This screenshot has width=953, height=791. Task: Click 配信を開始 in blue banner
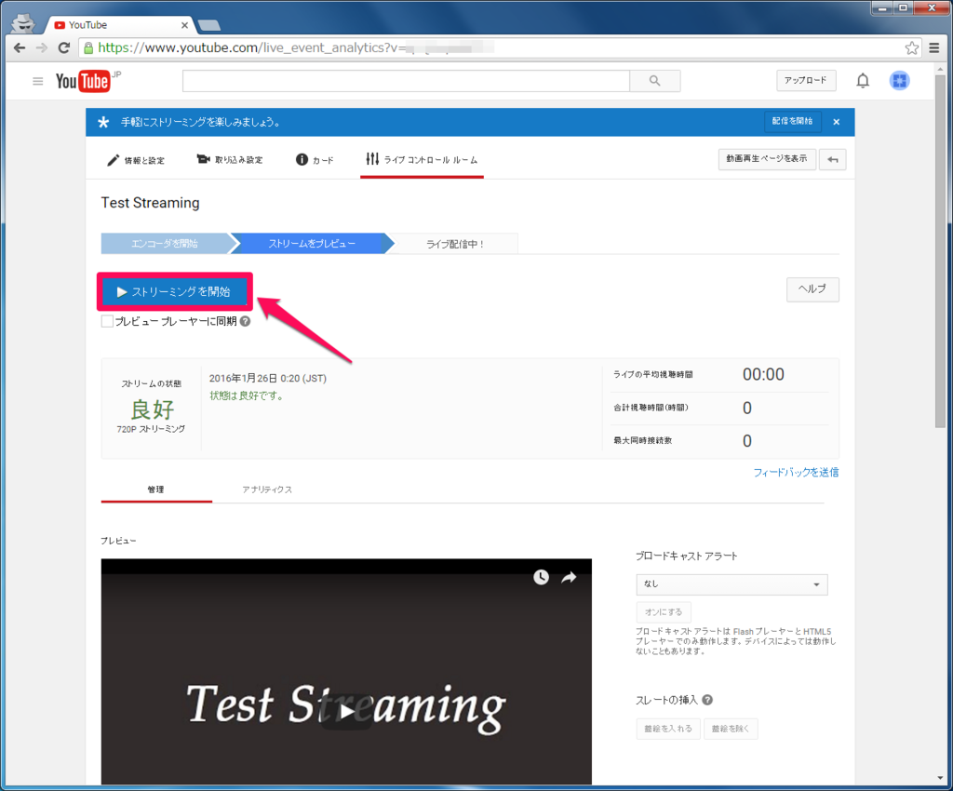pos(793,122)
